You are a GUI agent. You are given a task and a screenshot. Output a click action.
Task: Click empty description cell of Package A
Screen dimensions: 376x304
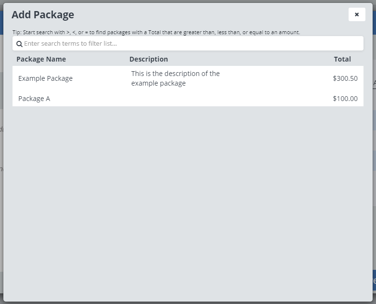pyautogui.click(x=178, y=99)
